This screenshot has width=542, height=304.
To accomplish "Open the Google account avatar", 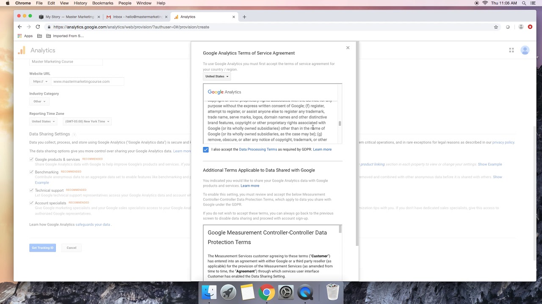I will coord(525,50).
